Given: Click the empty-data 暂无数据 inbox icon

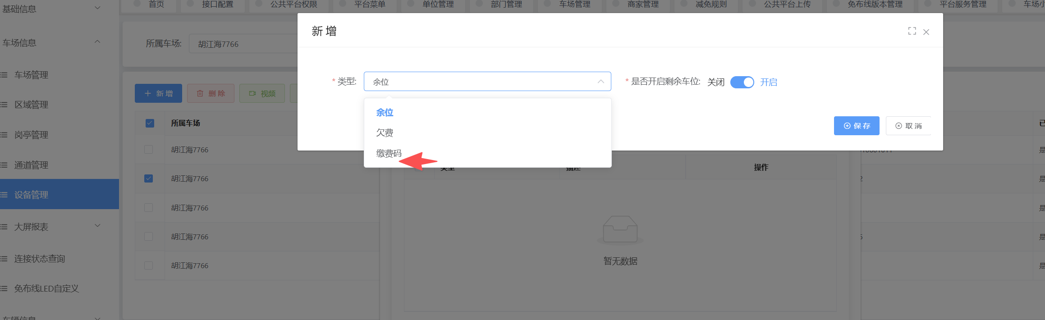Looking at the screenshot, I should pyautogui.click(x=620, y=230).
